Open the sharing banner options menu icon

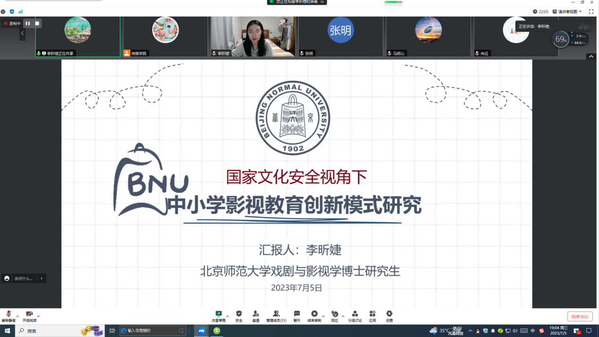[322, 2]
